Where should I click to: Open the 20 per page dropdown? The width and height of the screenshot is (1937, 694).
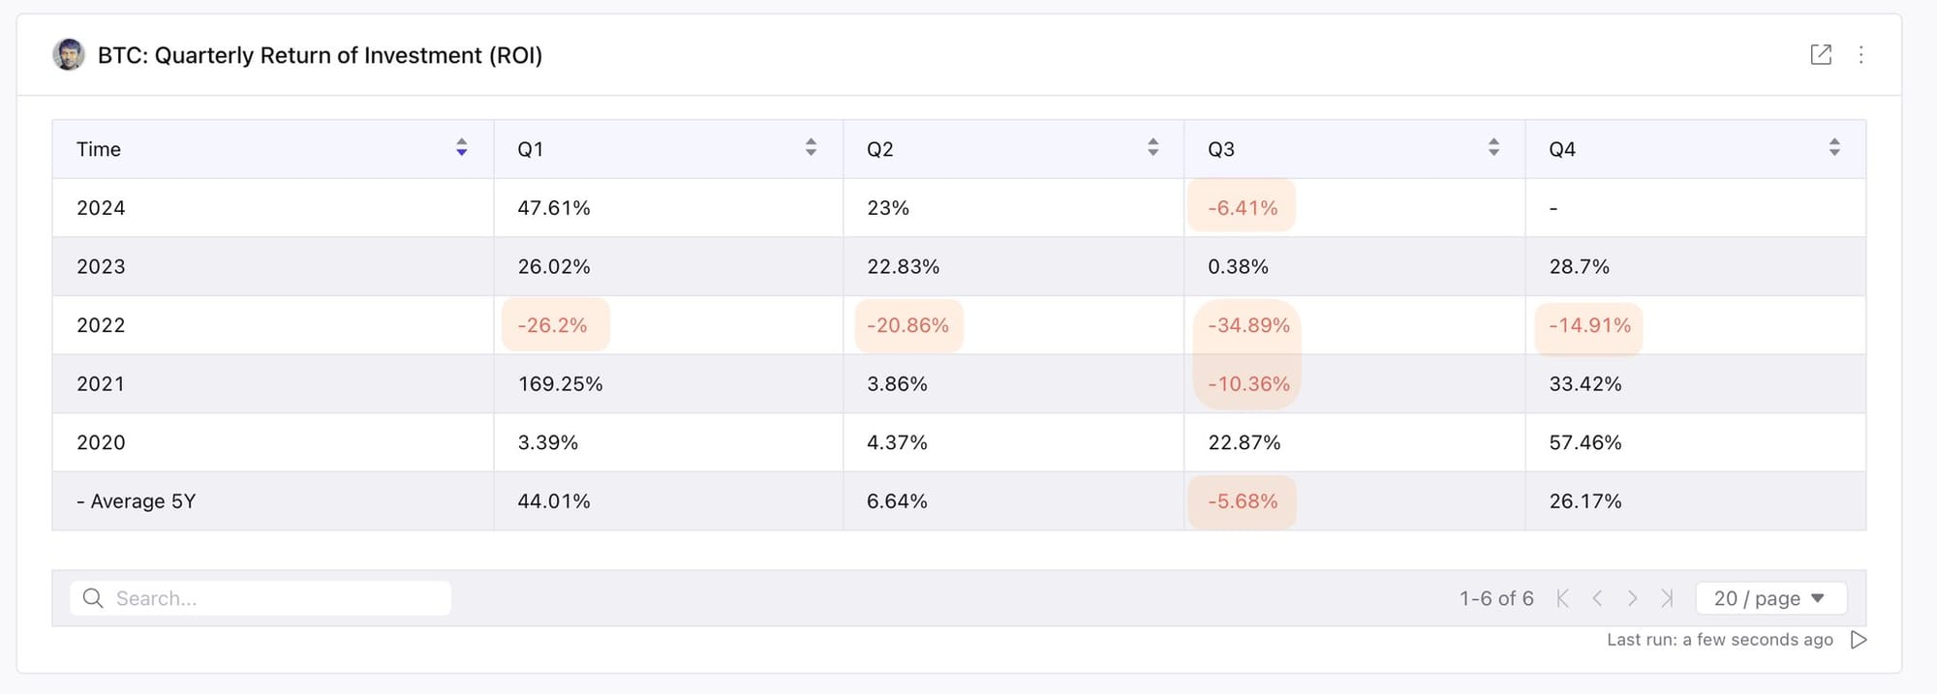coord(1770,598)
